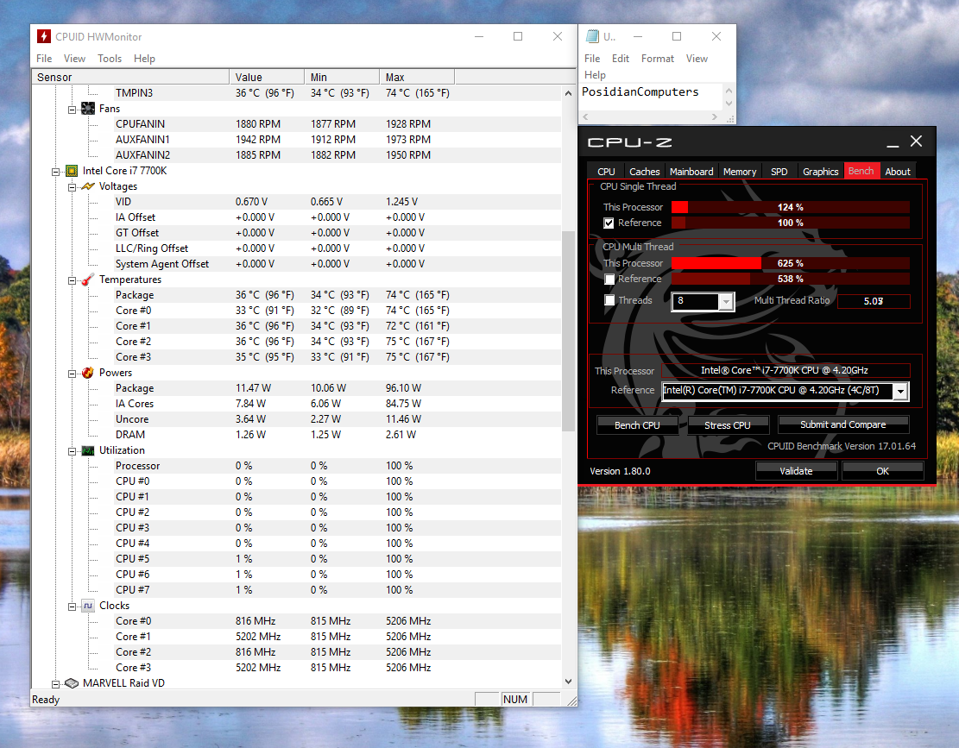Click the multi thread Reference 538% bar
The width and height of the screenshot is (959, 748).
[x=790, y=279]
